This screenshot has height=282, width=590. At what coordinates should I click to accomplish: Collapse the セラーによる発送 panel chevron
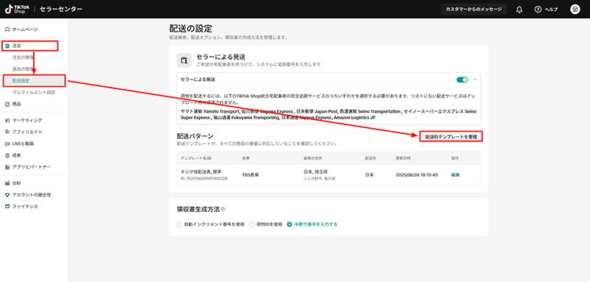point(475,80)
